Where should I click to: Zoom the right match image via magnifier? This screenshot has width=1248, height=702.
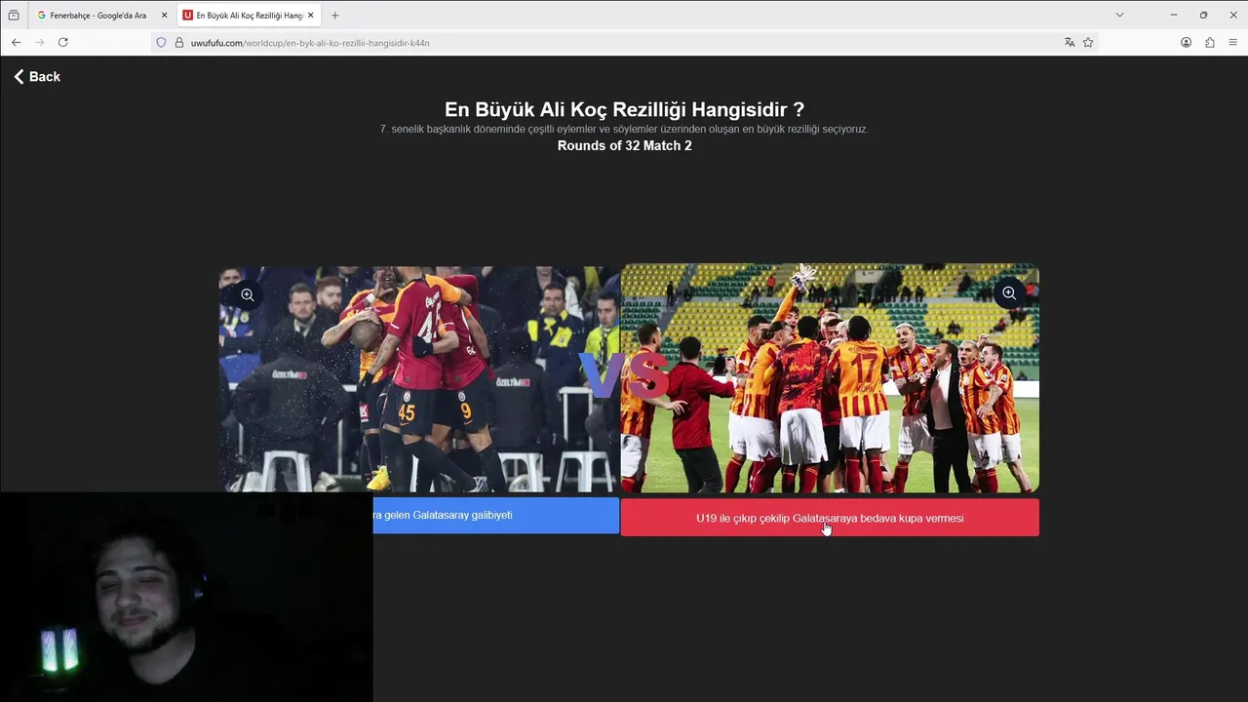tap(1009, 293)
